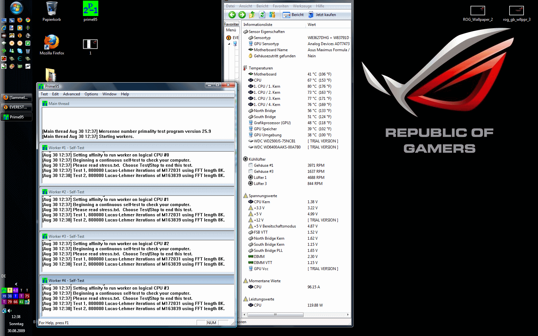
Task: Click the users icon in EVEREST toolbar
Action: pos(272,15)
